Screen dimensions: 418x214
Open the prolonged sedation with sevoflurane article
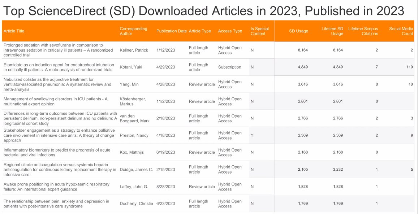click(x=58, y=50)
